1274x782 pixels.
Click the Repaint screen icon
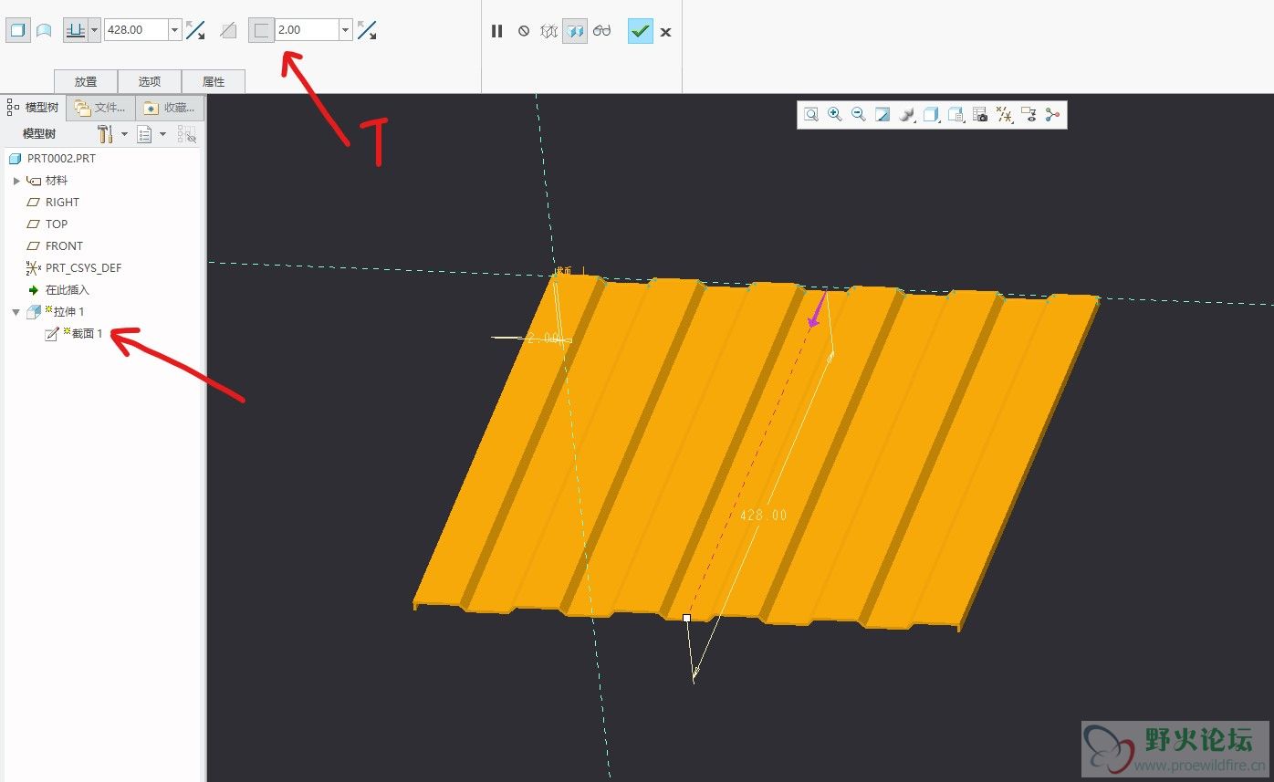882,115
